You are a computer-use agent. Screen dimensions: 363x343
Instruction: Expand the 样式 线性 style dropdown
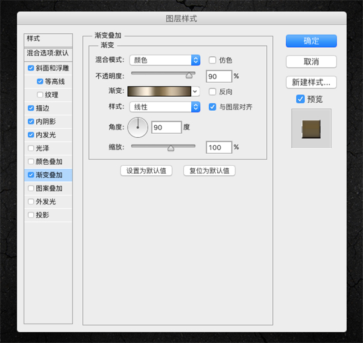[x=165, y=107]
